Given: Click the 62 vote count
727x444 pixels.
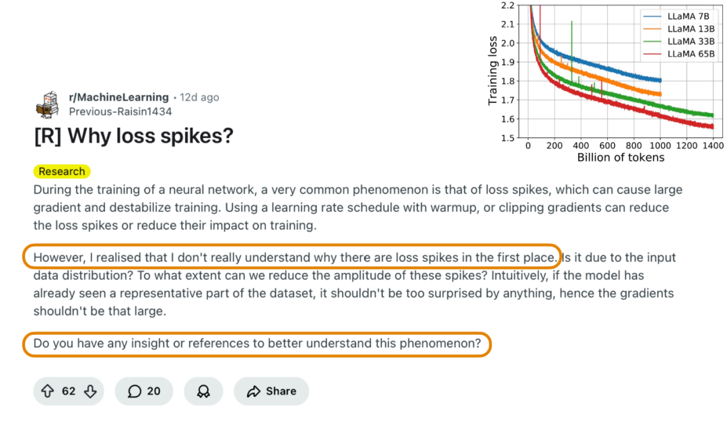Looking at the screenshot, I should click(x=69, y=391).
